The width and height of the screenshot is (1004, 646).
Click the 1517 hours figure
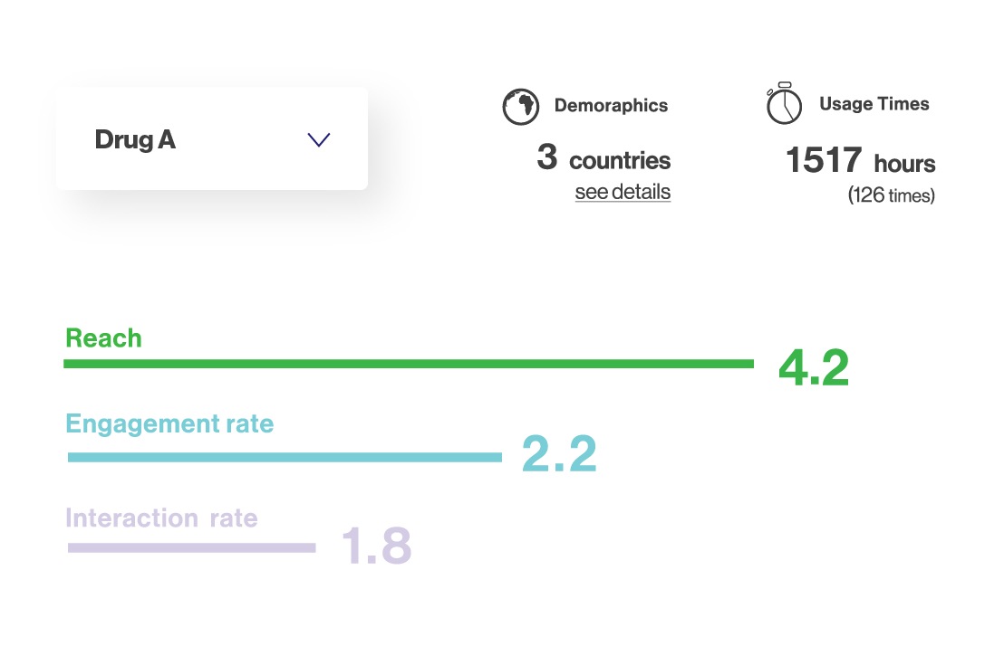click(860, 160)
